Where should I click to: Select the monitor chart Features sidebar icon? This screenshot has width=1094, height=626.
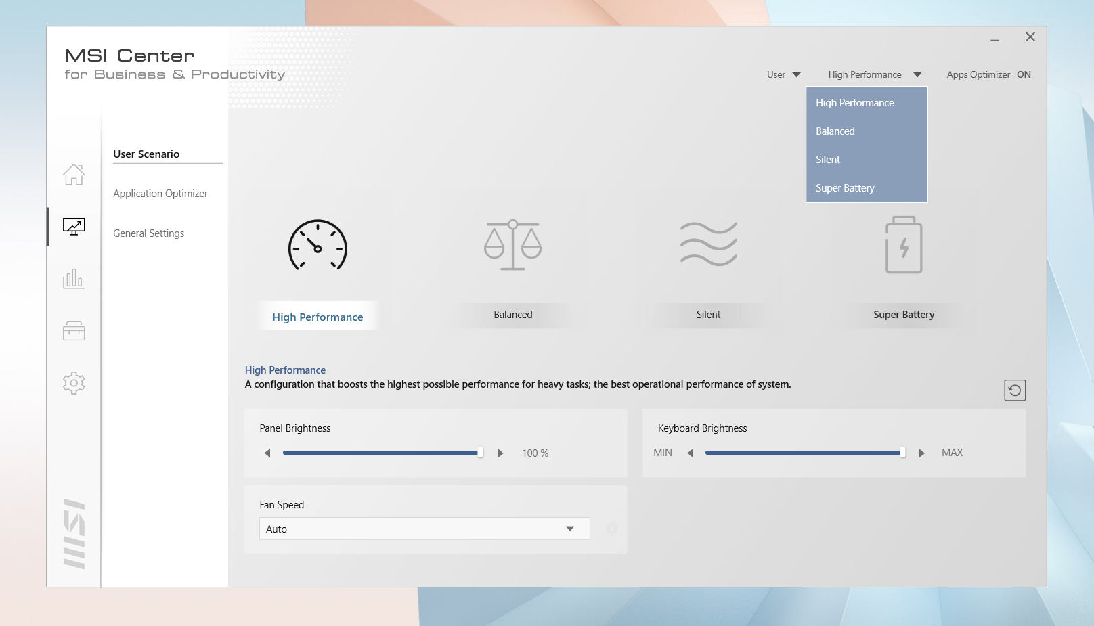pos(74,227)
